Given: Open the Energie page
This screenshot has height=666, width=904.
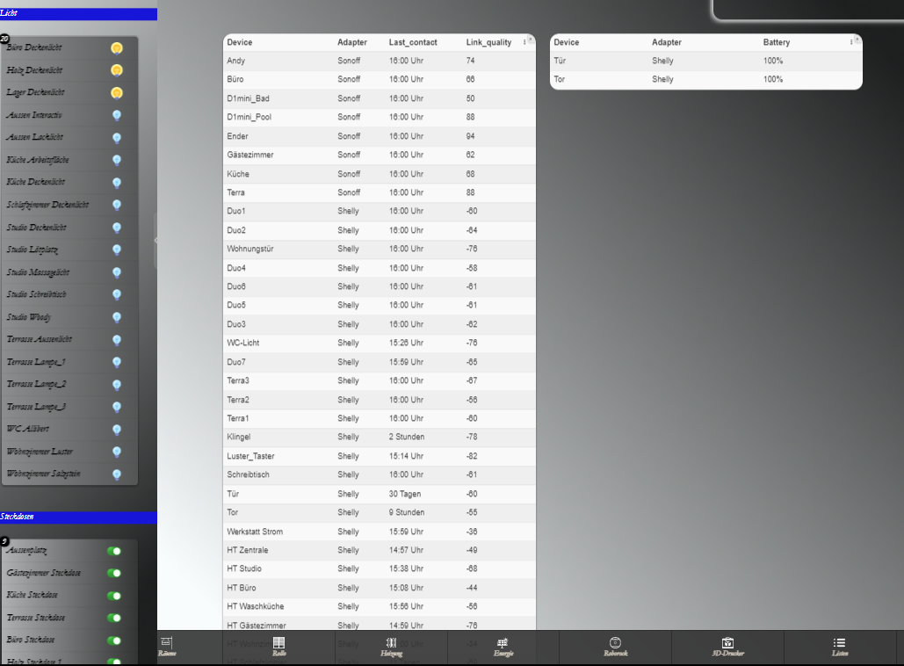Looking at the screenshot, I should [503, 646].
